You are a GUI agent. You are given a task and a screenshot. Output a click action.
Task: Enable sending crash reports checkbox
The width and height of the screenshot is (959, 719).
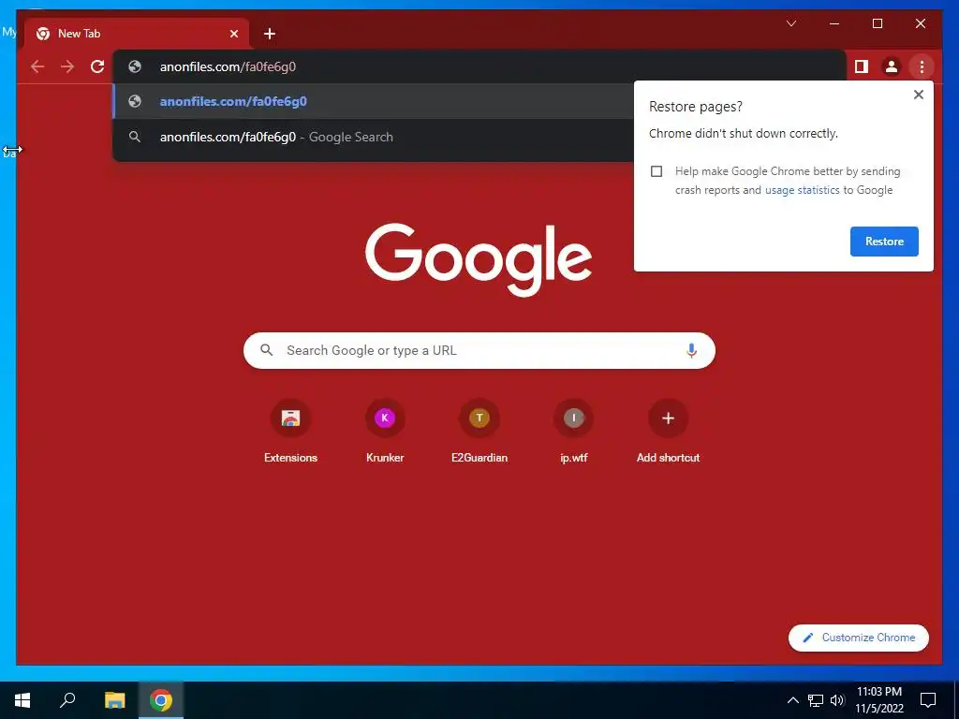tap(657, 171)
